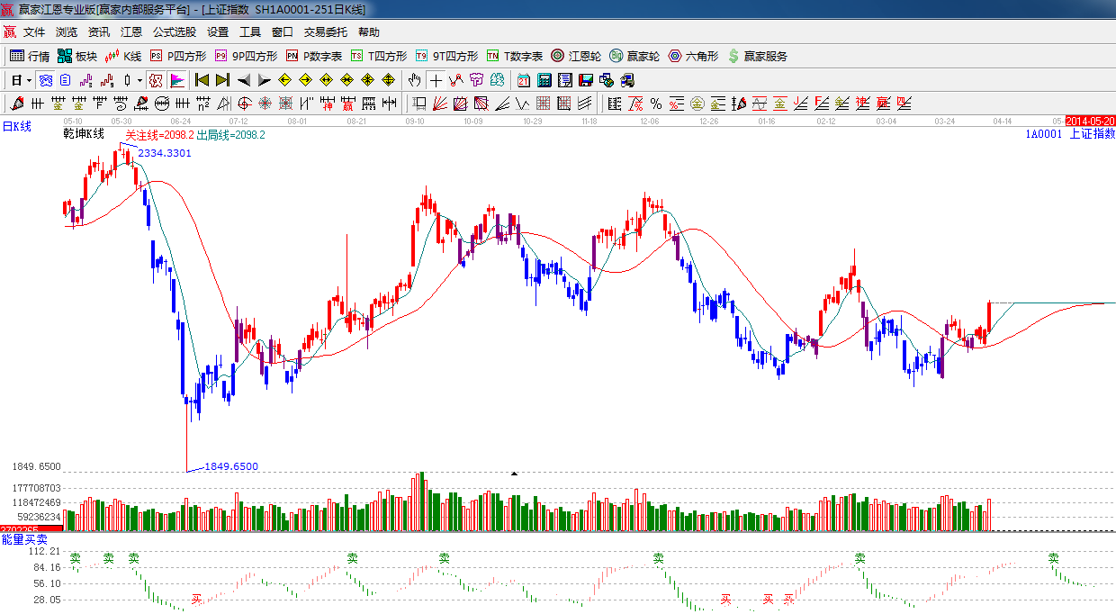
Task: Switch to 行情 quotes view
Action: 30,56
